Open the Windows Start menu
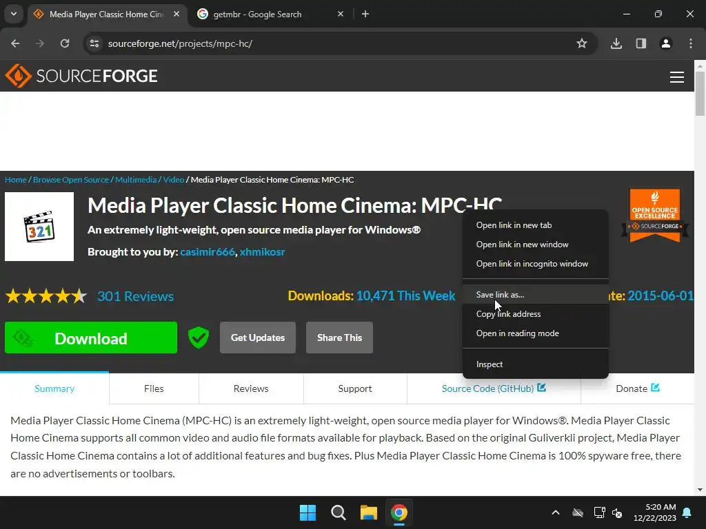The image size is (706, 529). pos(308,512)
